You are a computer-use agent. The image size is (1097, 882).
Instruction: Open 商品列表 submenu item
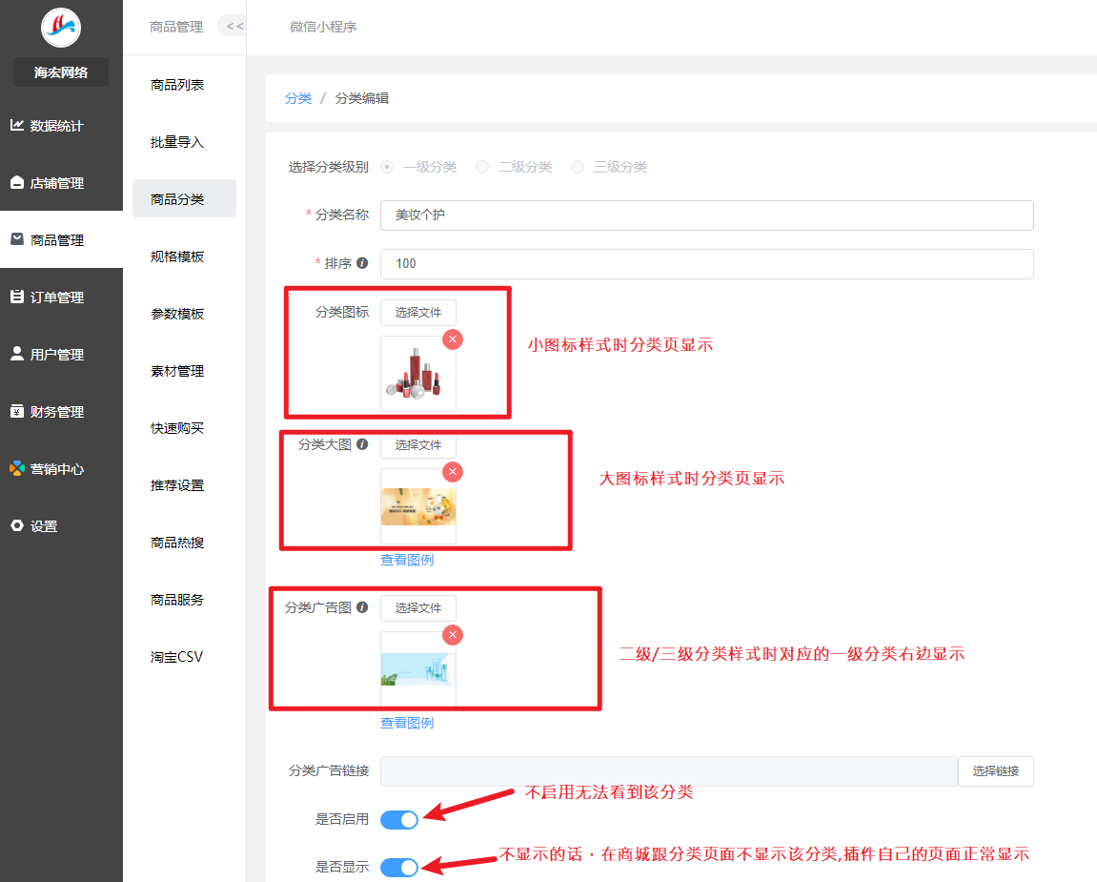[x=177, y=85]
